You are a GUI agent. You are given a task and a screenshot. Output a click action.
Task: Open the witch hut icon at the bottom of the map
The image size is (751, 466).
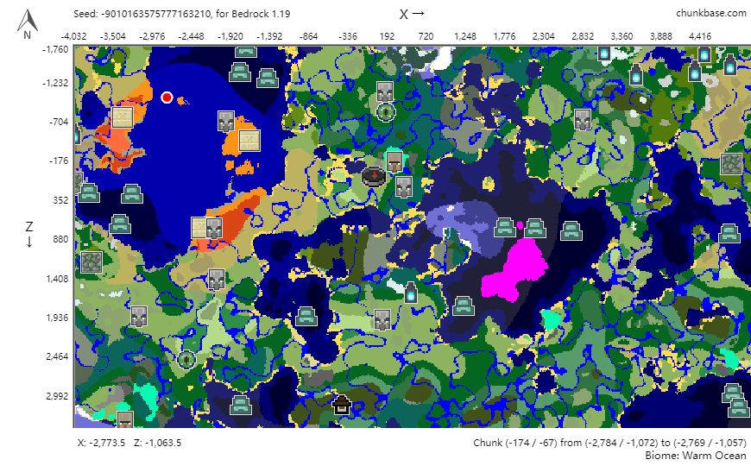pyautogui.click(x=341, y=406)
